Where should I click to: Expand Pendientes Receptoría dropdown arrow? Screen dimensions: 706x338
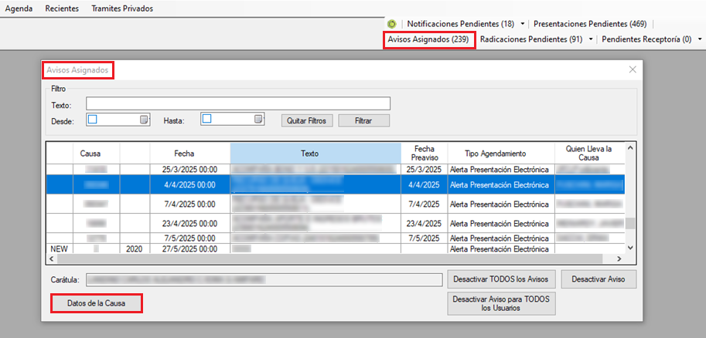coord(700,39)
